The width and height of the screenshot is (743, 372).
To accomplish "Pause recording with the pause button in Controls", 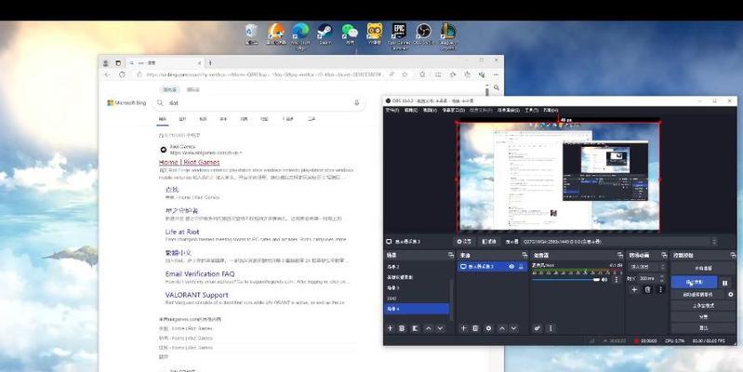I will coord(725,283).
